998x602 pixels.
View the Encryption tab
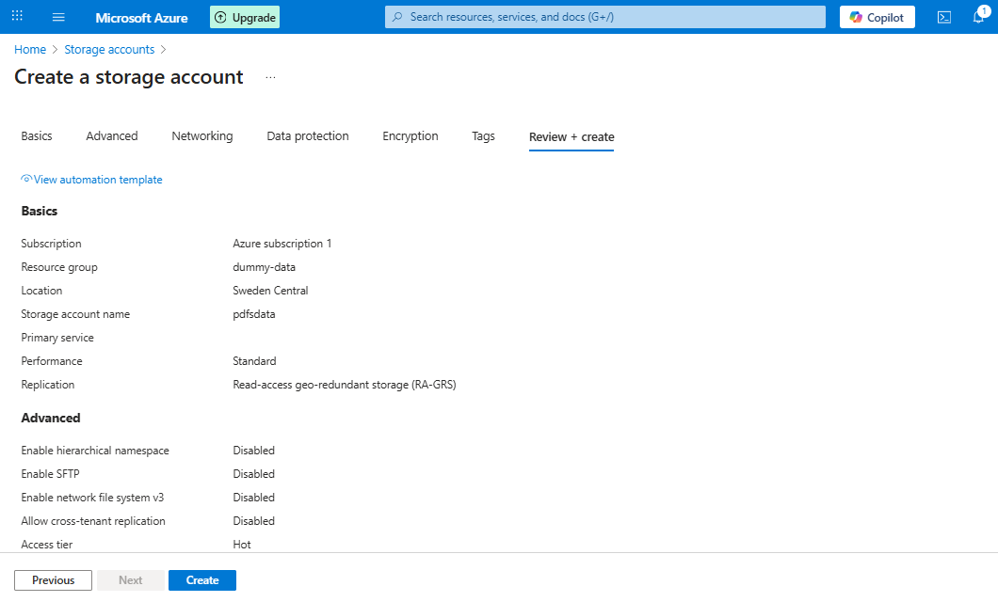[410, 135]
